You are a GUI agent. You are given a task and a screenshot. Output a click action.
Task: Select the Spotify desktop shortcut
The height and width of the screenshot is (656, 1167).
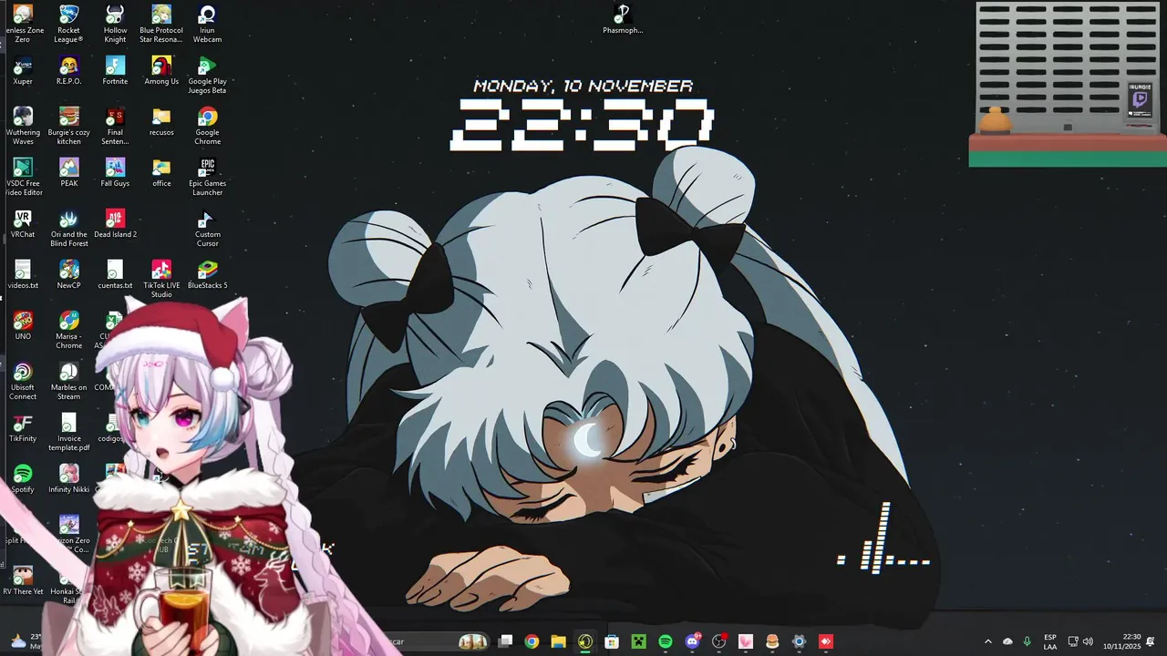[x=23, y=478]
